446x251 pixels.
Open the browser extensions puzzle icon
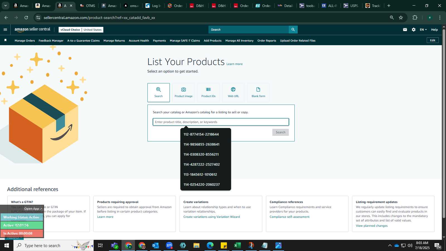(x=415, y=18)
